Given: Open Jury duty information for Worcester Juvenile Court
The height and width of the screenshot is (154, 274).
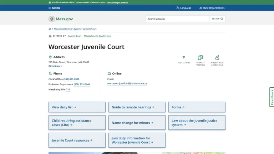Looking at the screenshot, I should pos(137,140).
